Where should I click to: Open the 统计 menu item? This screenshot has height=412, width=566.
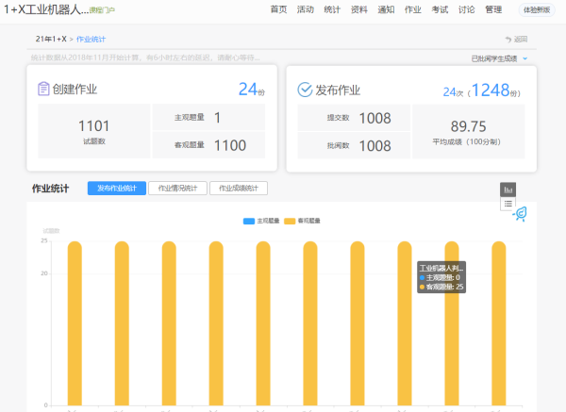[x=332, y=9]
